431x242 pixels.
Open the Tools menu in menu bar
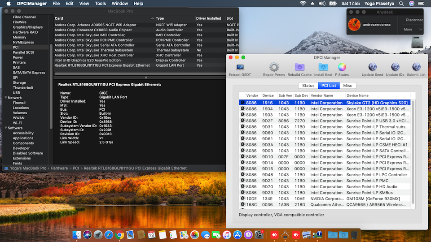101,4
